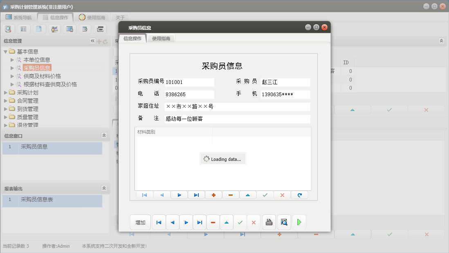This screenshot has height=253, width=449.
Task: Click the green run arrow in the dialog
Action: pyautogui.click(x=299, y=222)
